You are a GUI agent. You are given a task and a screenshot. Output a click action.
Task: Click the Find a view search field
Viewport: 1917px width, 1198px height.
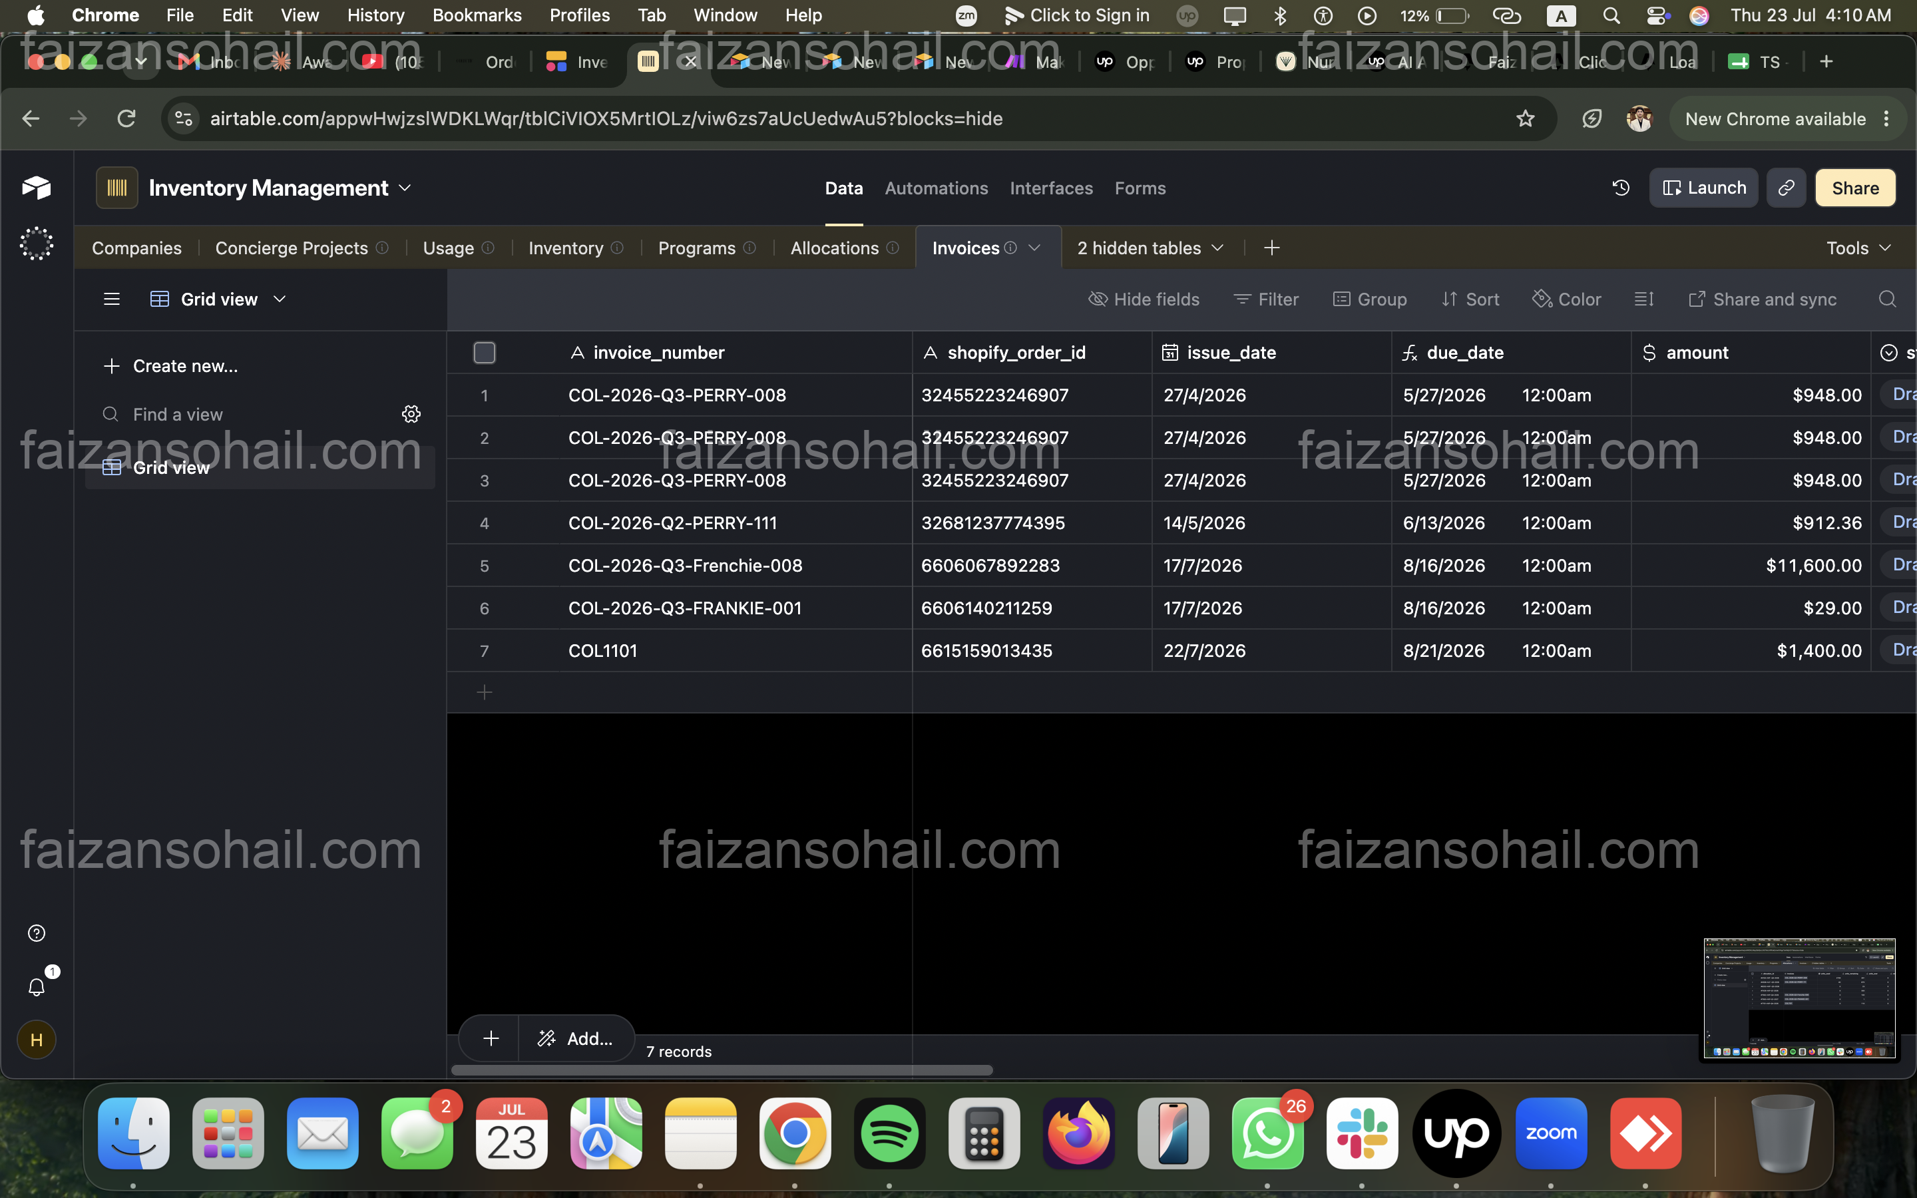pos(247,413)
